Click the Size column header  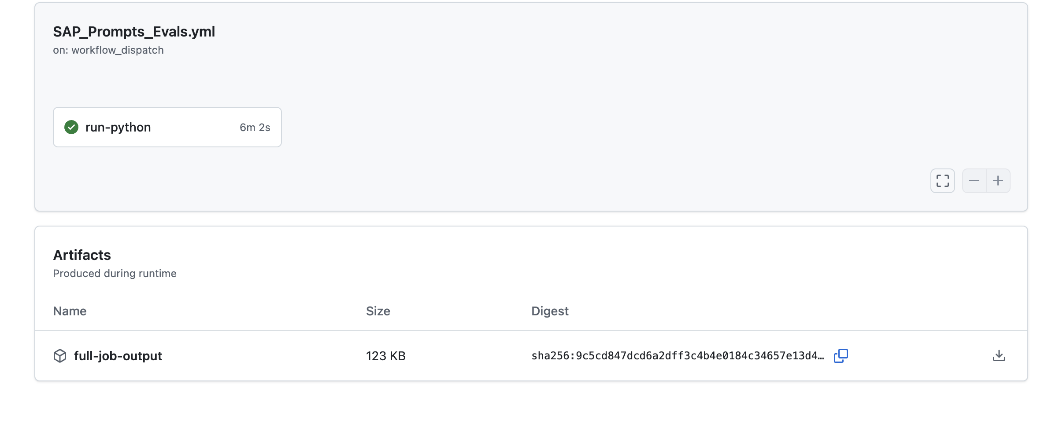tap(378, 311)
